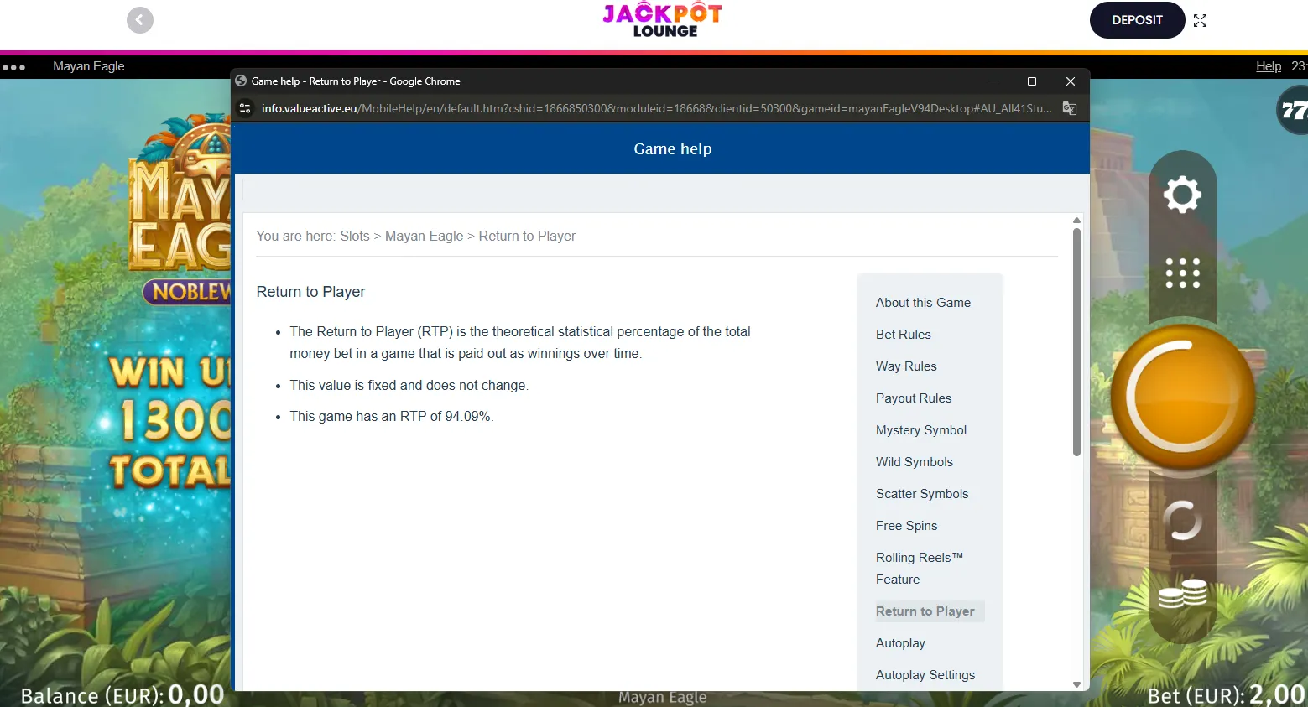1308x707 pixels.
Task: Open Wild Symbols help topic
Action: tap(914, 462)
